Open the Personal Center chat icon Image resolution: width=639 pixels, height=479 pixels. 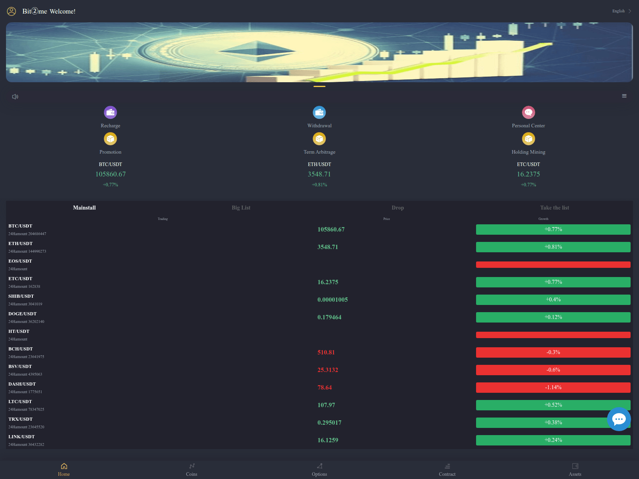pyautogui.click(x=528, y=113)
